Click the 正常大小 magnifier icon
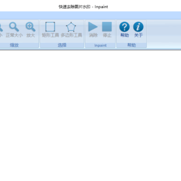Viewport: 181px width, 181px height. coord(14,27)
